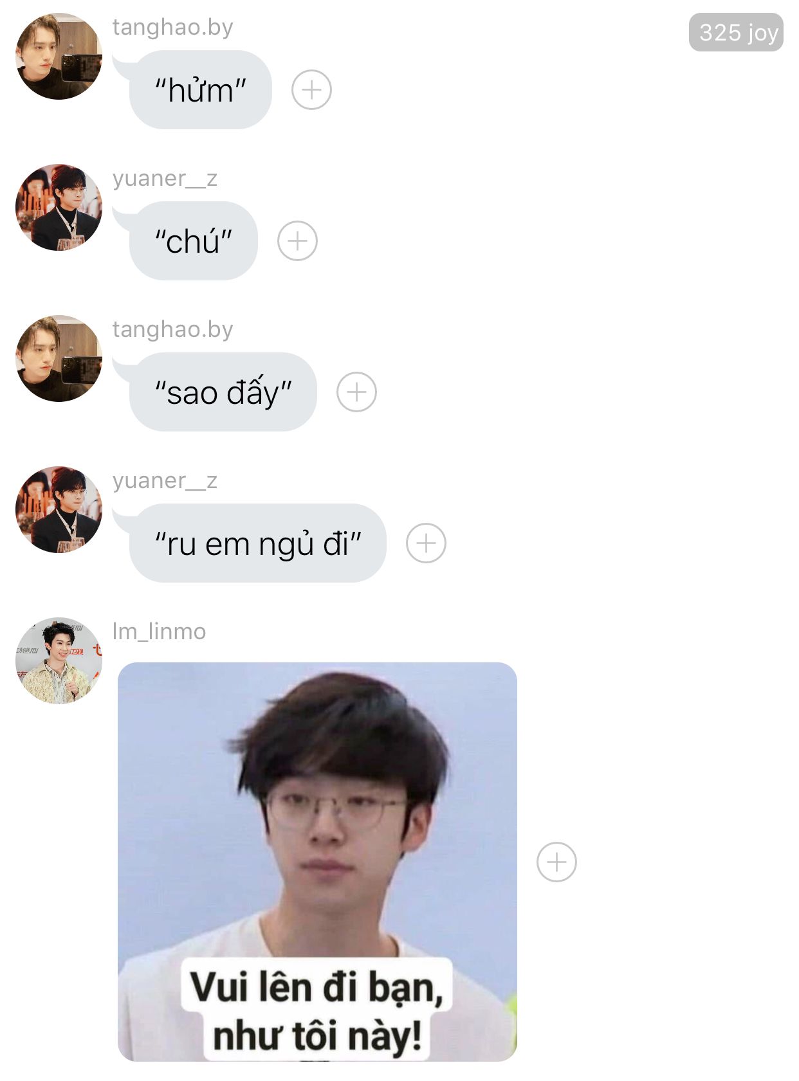799x1081 pixels.
Task: Tap the plus icon beside "sao đấy" message
Action: pyautogui.click(x=356, y=392)
